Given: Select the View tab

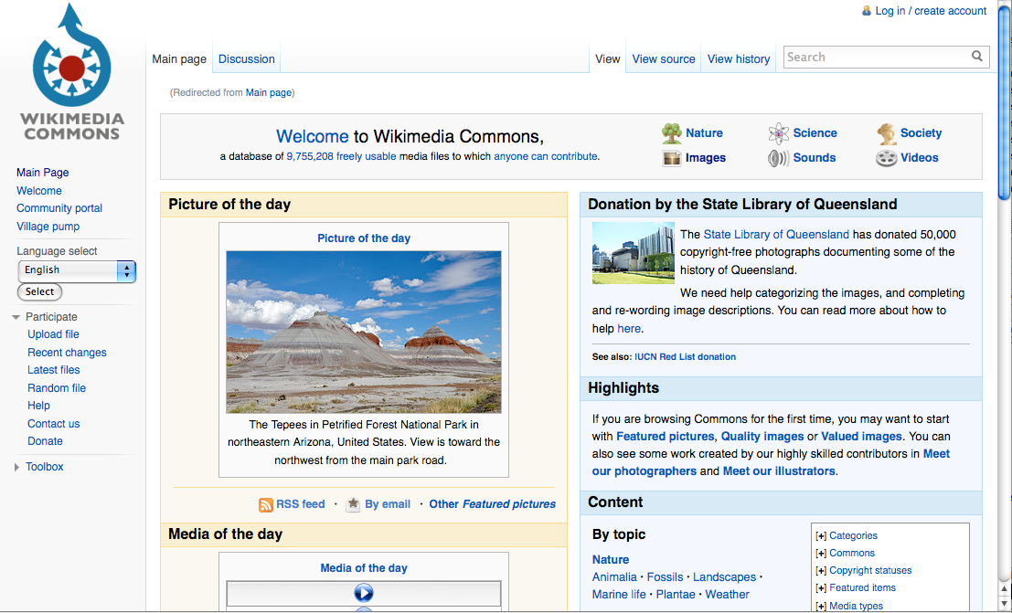Looking at the screenshot, I should pos(607,58).
